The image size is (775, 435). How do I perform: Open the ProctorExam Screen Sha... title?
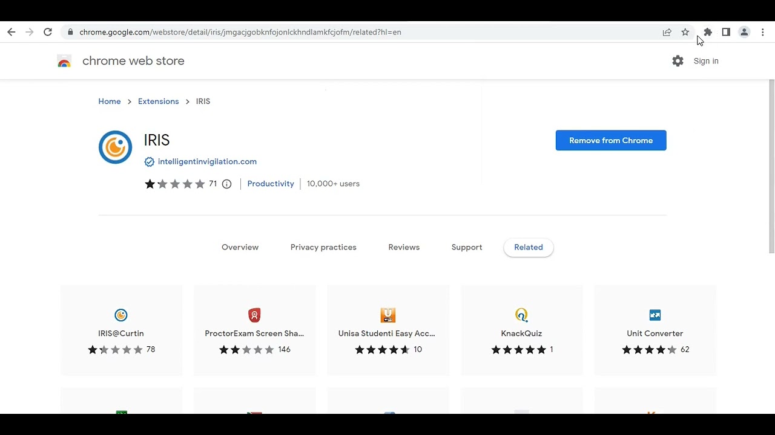pos(254,333)
